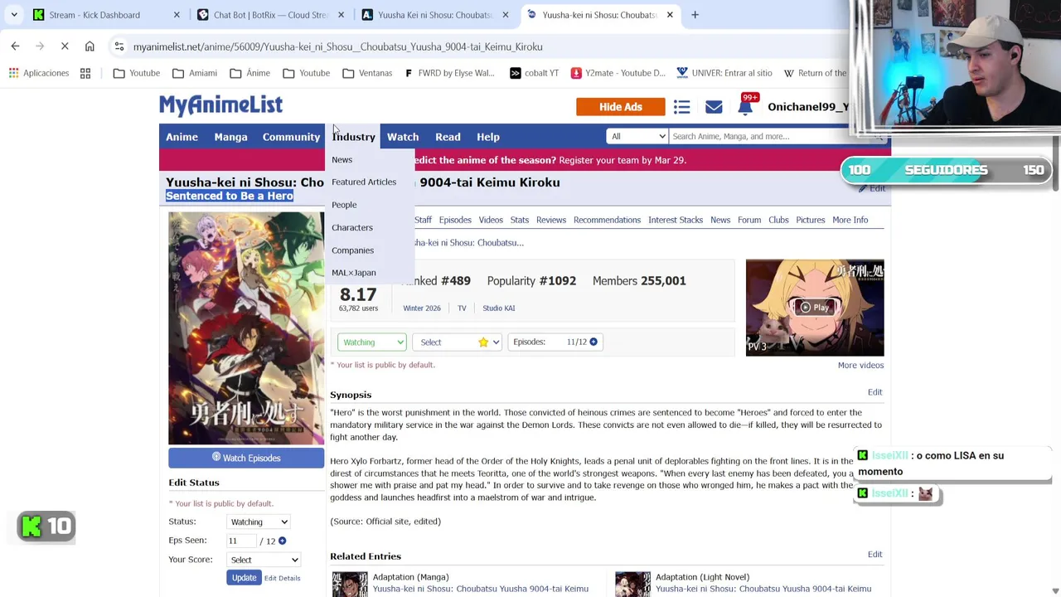Click the MyAnimeList logo
The image size is (1061, 597).
point(221,104)
